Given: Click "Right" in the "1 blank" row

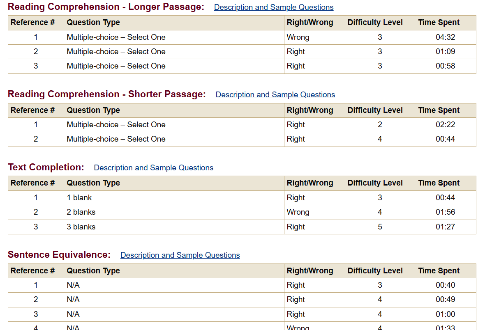Looking at the screenshot, I should coord(296,197).
